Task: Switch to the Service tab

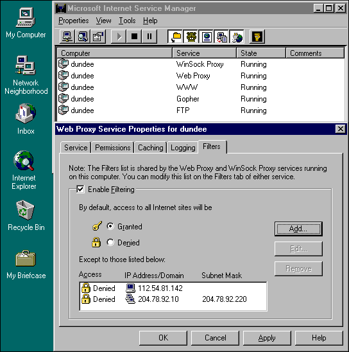Action: point(76,148)
